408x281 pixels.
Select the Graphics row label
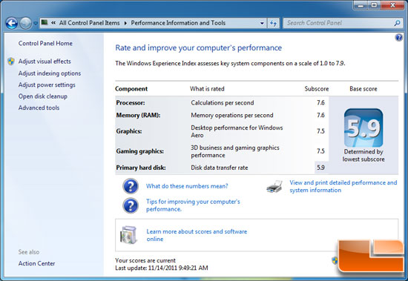coord(129,131)
